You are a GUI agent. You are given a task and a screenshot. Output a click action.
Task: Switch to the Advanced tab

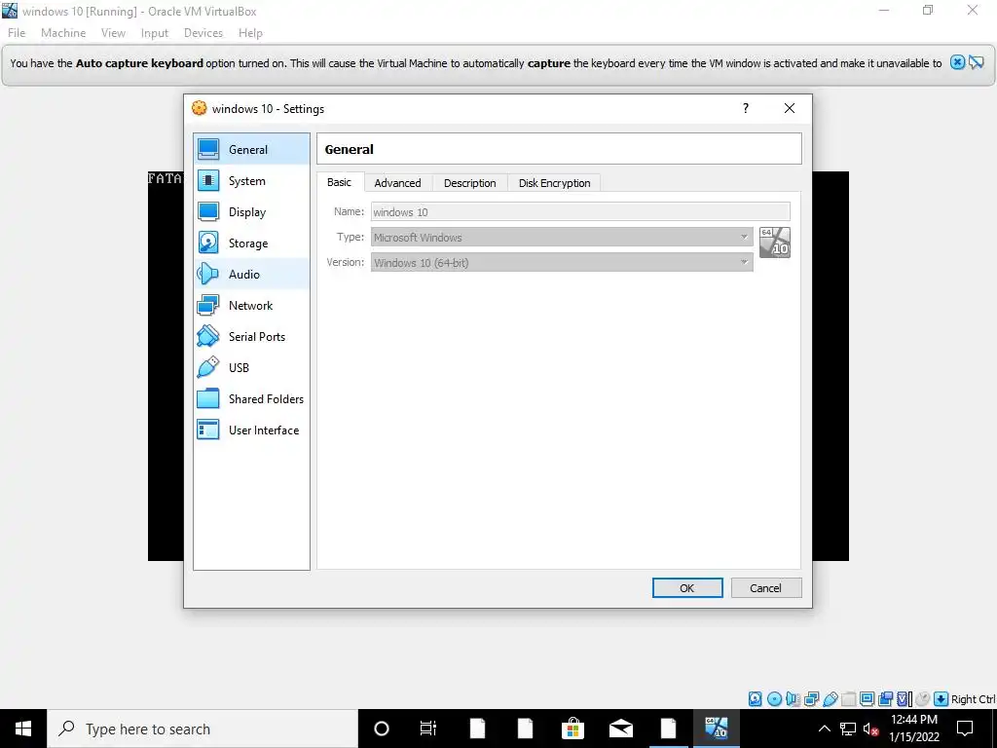pos(397,183)
